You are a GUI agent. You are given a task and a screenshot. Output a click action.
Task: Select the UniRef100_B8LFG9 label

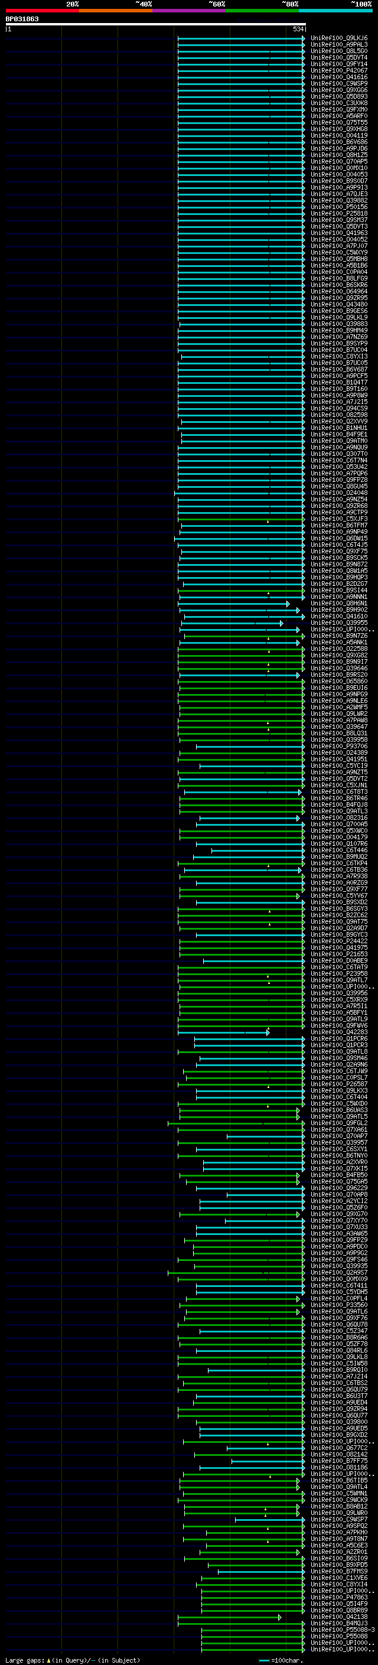pyautogui.click(x=339, y=279)
